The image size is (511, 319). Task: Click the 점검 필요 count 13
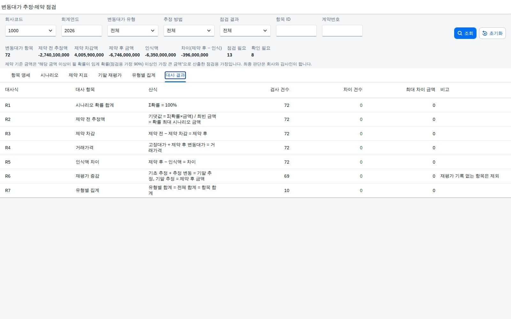[x=230, y=55]
